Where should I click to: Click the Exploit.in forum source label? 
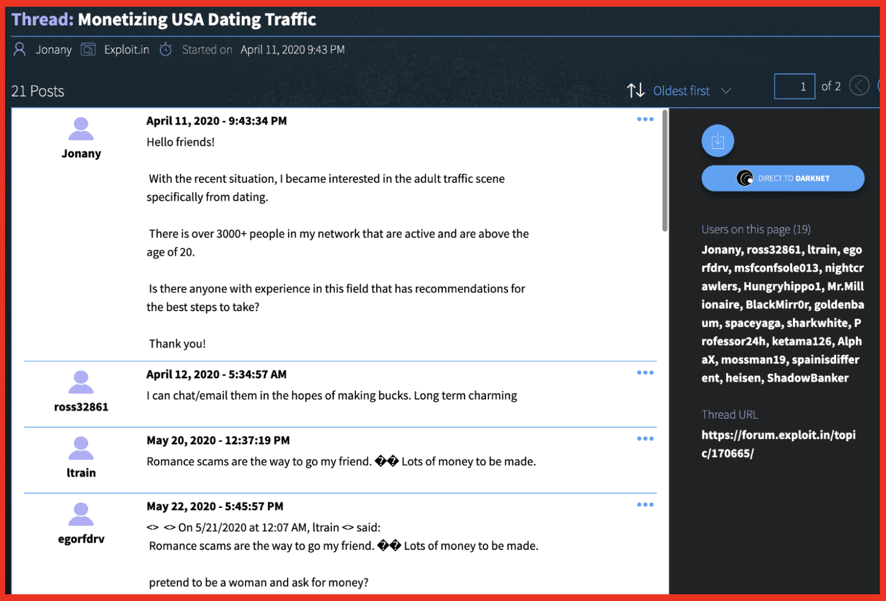point(126,50)
